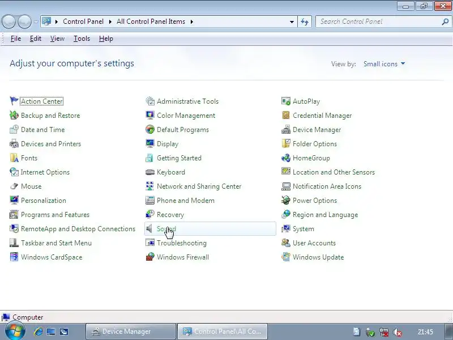
Task: Click the Date and Time clock icon
Action: pos(14,130)
